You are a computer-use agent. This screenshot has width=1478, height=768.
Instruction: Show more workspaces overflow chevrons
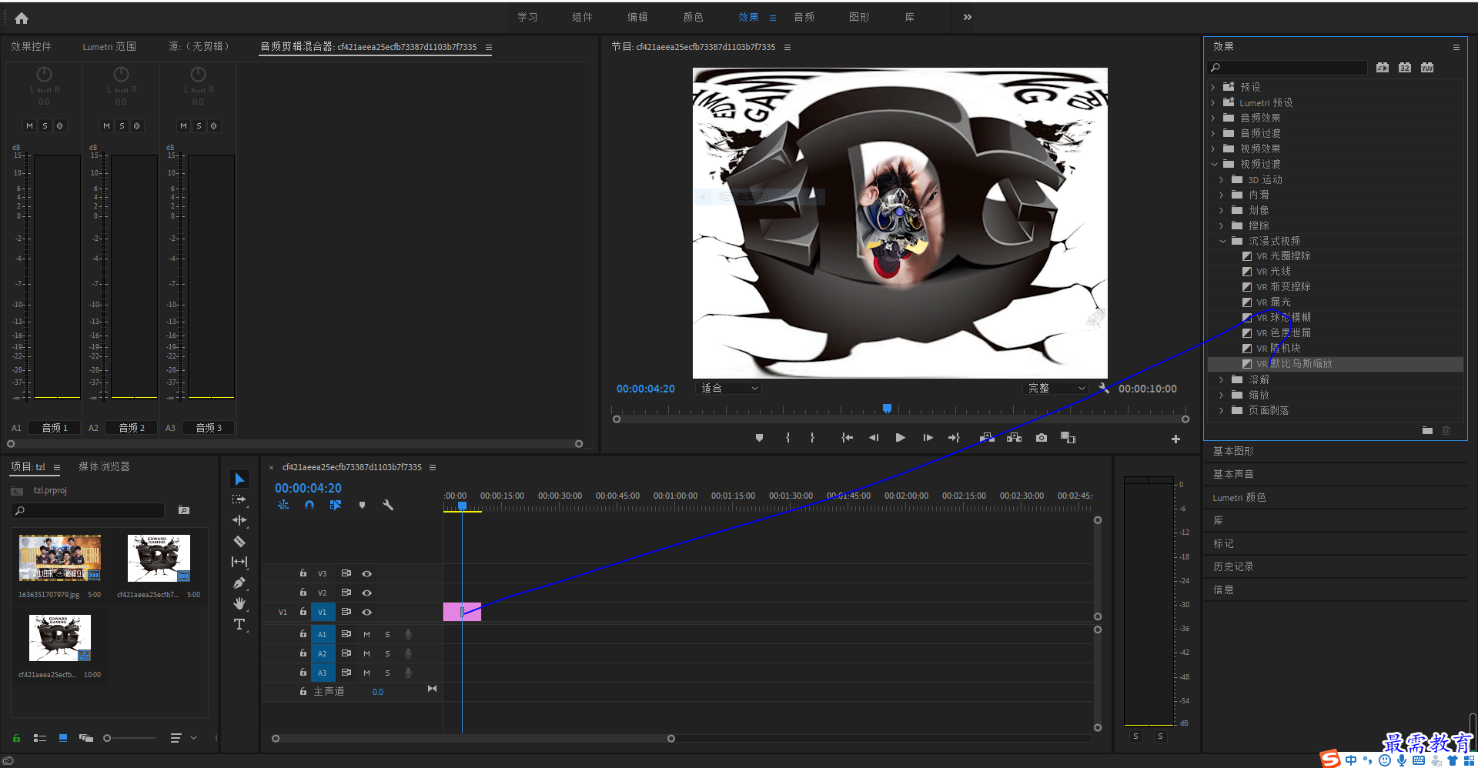968,17
